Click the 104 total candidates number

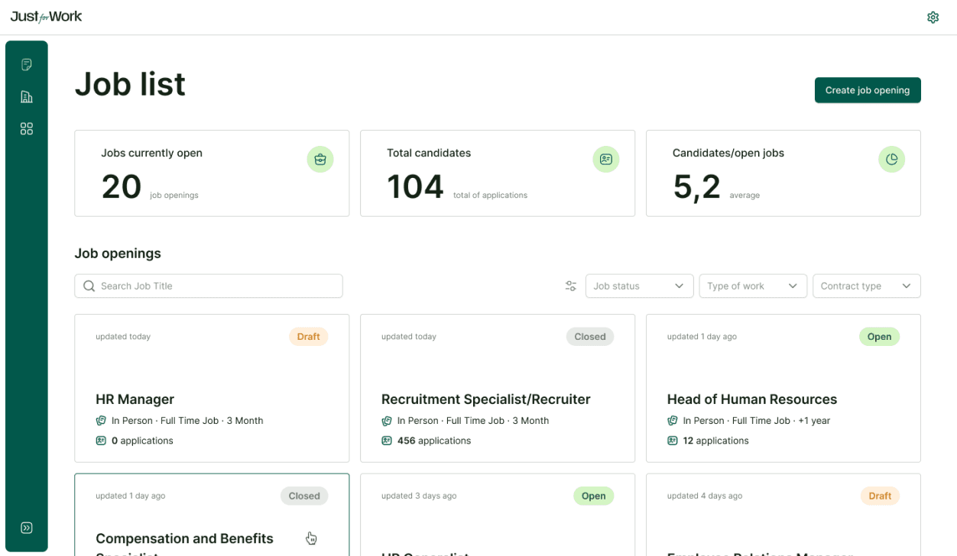[415, 187]
